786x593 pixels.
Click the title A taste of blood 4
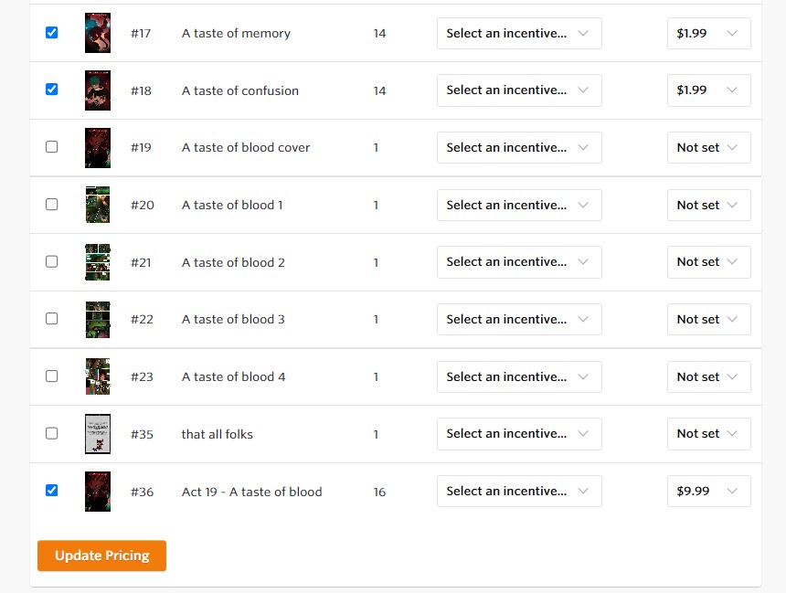coord(233,376)
